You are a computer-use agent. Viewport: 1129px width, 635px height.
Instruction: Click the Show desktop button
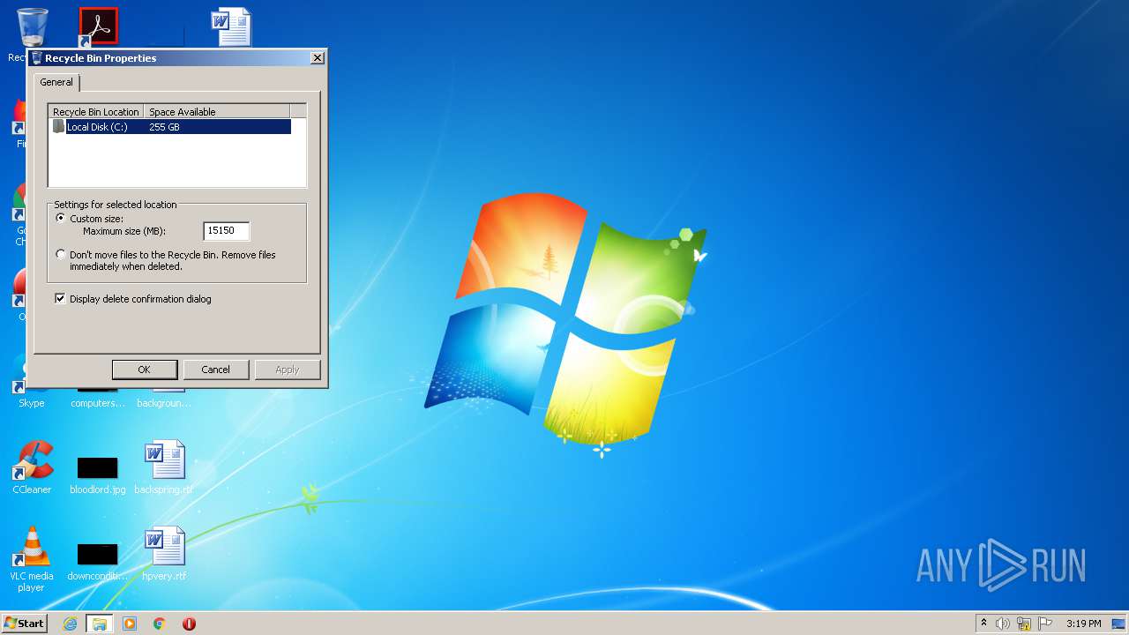point(1118,624)
